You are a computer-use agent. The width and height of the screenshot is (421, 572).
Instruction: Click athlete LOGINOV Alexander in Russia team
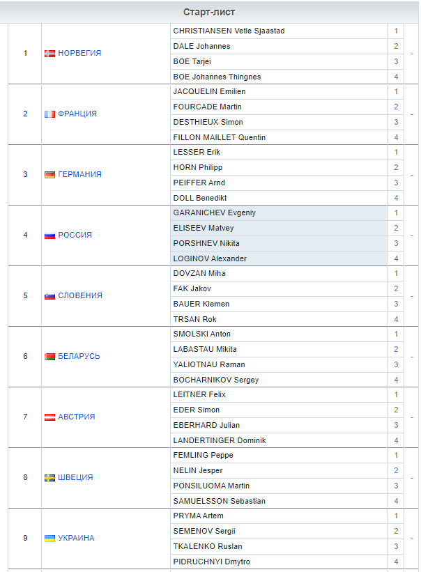click(x=210, y=258)
